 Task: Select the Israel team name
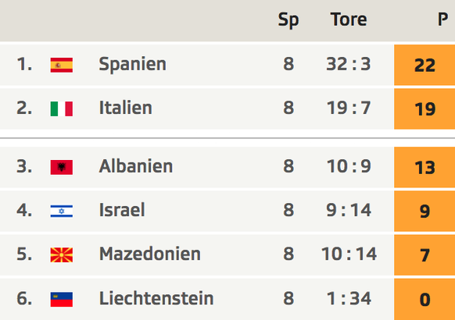tap(122, 210)
